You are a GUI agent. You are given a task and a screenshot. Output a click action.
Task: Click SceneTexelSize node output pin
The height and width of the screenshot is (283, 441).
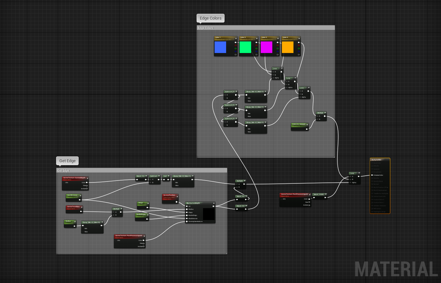81,211
